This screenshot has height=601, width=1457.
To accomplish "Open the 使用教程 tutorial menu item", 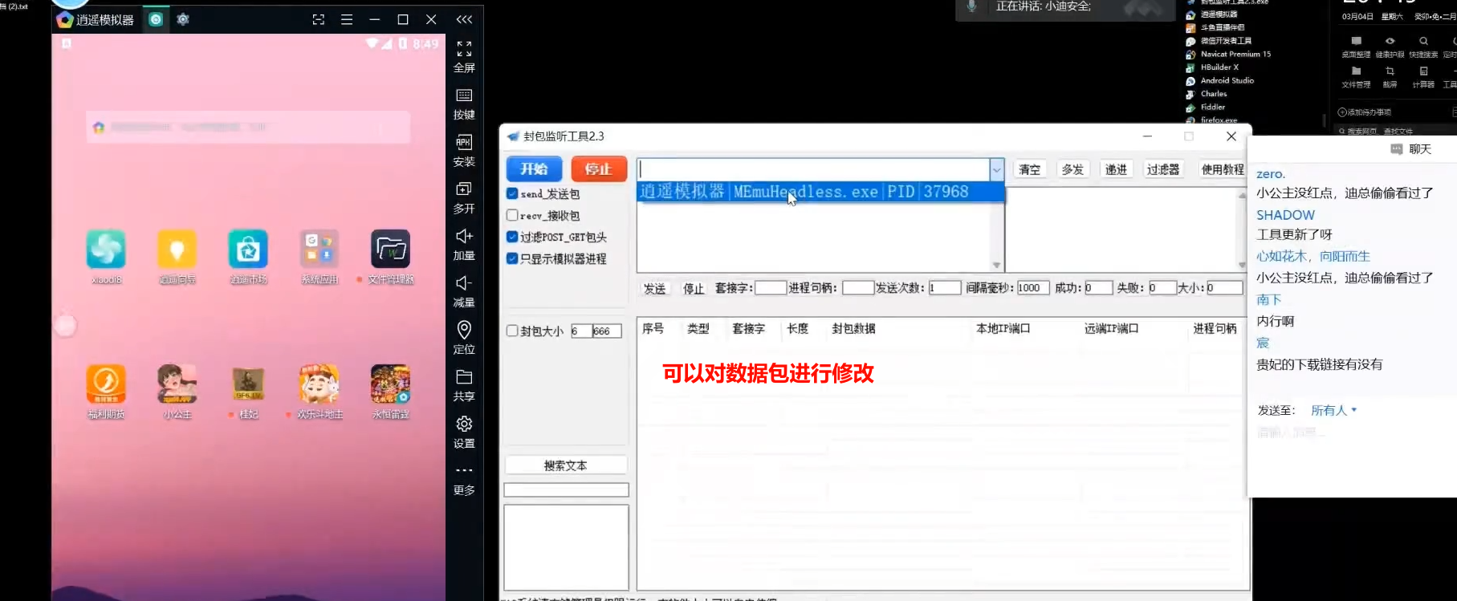I will 1222,169.
